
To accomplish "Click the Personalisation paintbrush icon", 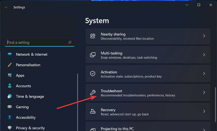I will pyautogui.click(x=10, y=65).
